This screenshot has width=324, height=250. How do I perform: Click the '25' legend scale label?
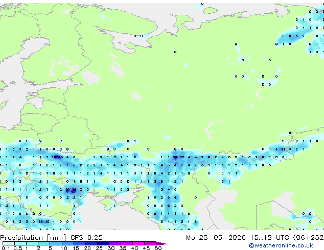[x=99, y=248]
